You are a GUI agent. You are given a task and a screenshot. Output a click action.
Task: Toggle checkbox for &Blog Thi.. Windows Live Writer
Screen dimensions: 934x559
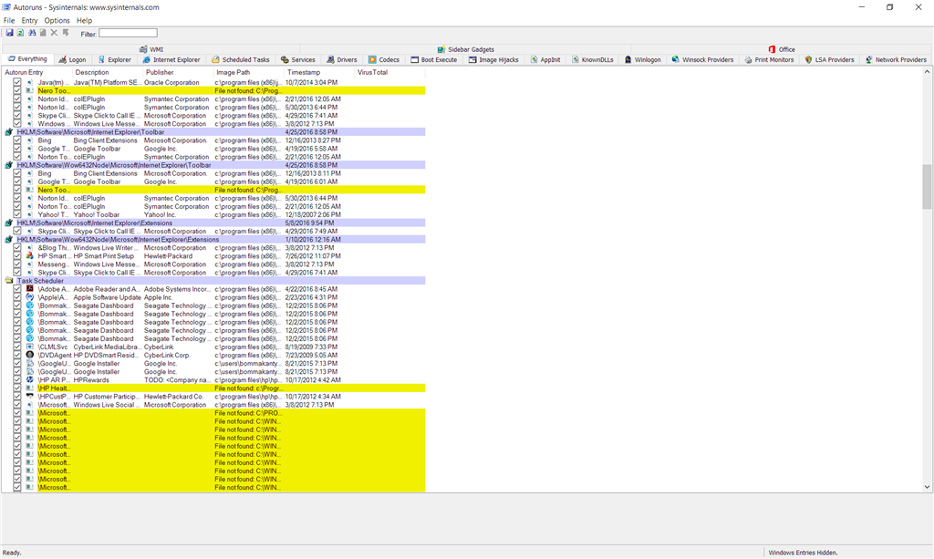(x=17, y=248)
